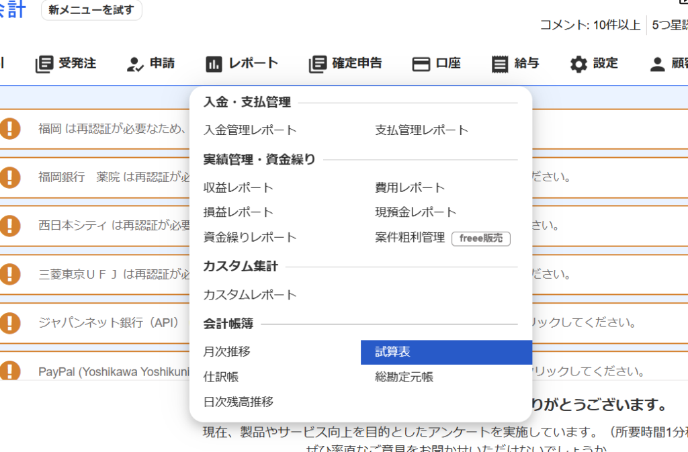Click the 受発注 orders icon
Viewport: 688px width, 452px height.
[x=44, y=64]
